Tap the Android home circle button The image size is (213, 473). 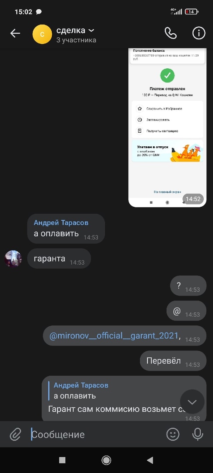pyautogui.click(x=106, y=460)
